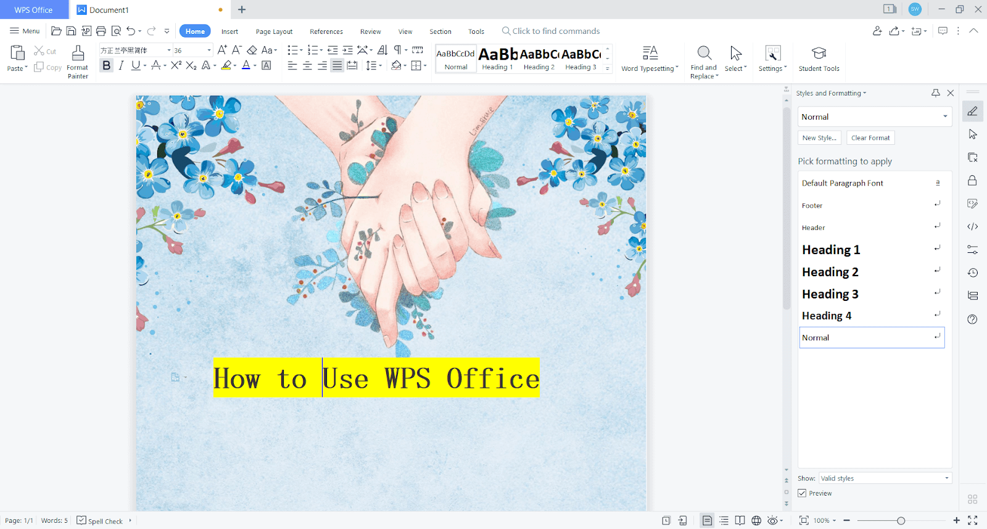Toggle Superscript formatting
The image size is (987, 529).
176,65
